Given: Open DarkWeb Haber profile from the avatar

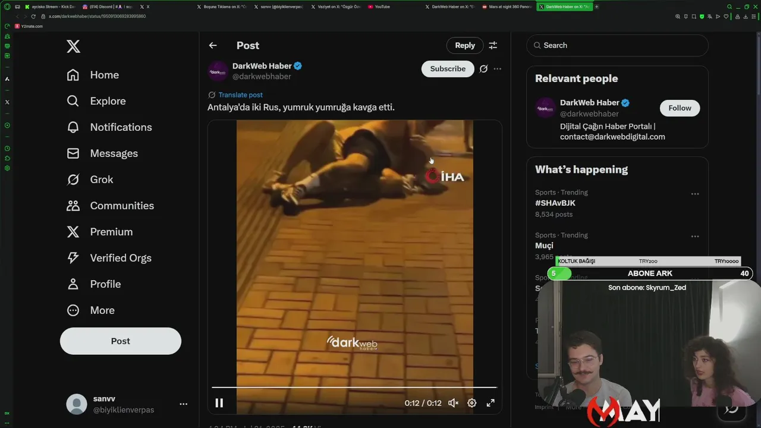Looking at the screenshot, I should [218, 71].
